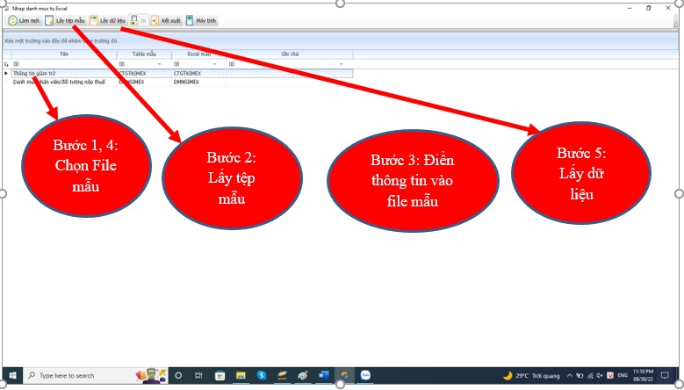Open the weather widget in taskbar
Image resolution: width=684 pixels, height=390 pixels.
point(533,375)
